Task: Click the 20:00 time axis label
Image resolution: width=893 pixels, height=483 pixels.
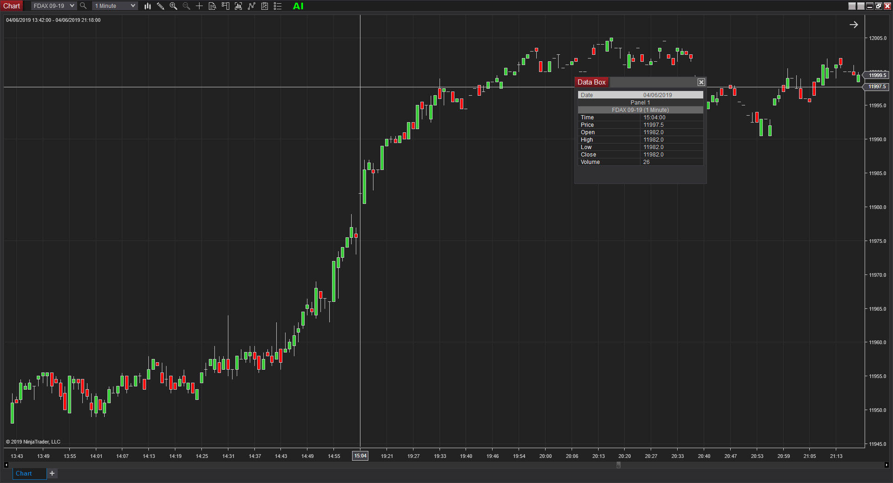Action: coord(546,456)
